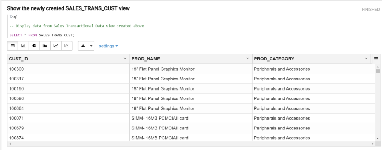Switch to table view icon
The height and width of the screenshot is (150, 382).
pyautogui.click(x=12, y=46)
